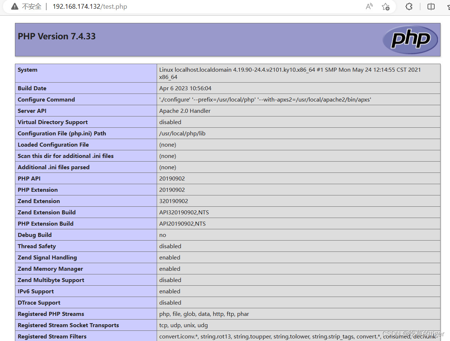Click the Thread Safety label
This screenshot has width=450, height=341.
coord(37,246)
